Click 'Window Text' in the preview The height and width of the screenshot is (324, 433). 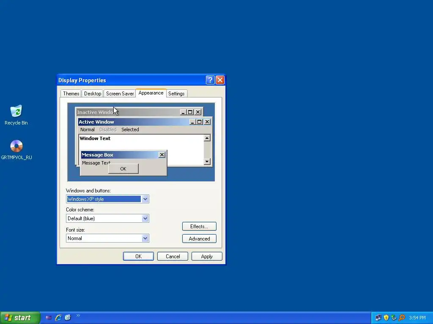95,138
